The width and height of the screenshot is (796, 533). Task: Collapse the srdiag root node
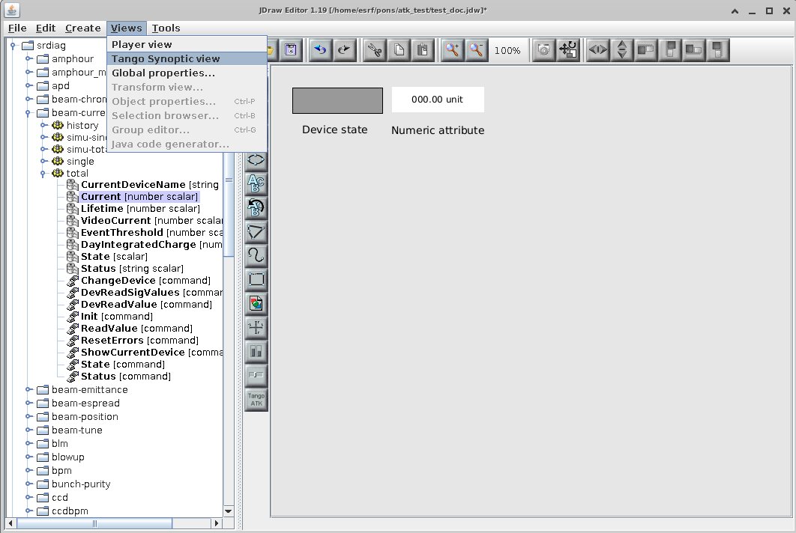(x=13, y=46)
